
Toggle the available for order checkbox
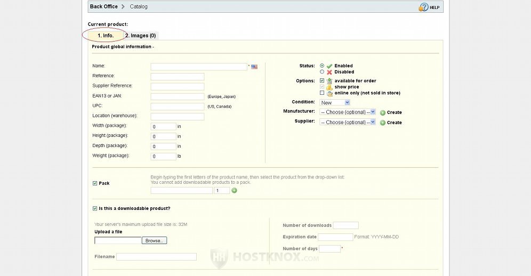coord(322,81)
